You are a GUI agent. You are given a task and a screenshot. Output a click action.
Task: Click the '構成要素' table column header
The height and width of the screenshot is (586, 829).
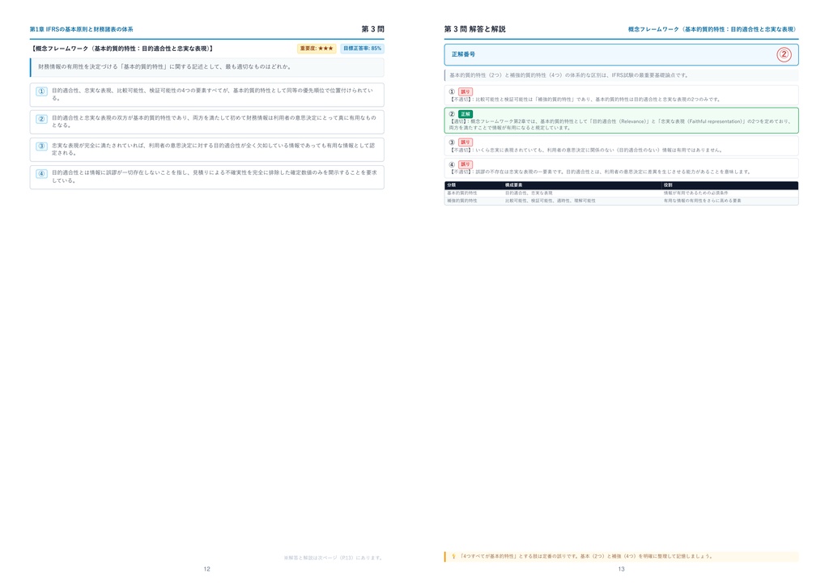[513, 185]
